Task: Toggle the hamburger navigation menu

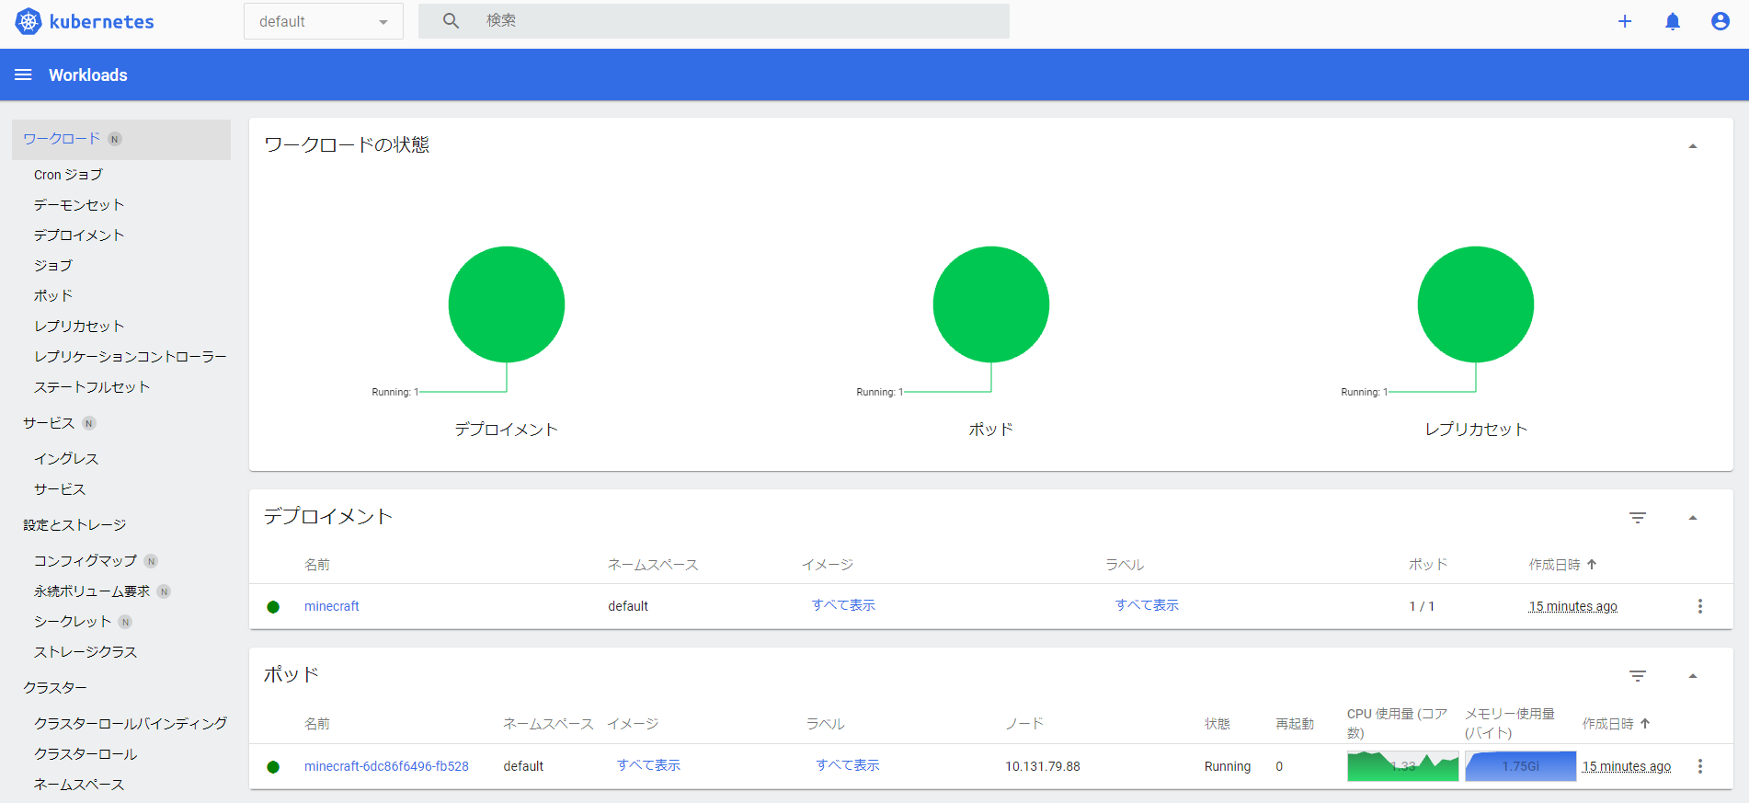Action: 23,75
